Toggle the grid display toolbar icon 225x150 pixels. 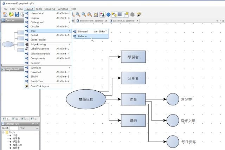click(120, 14)
